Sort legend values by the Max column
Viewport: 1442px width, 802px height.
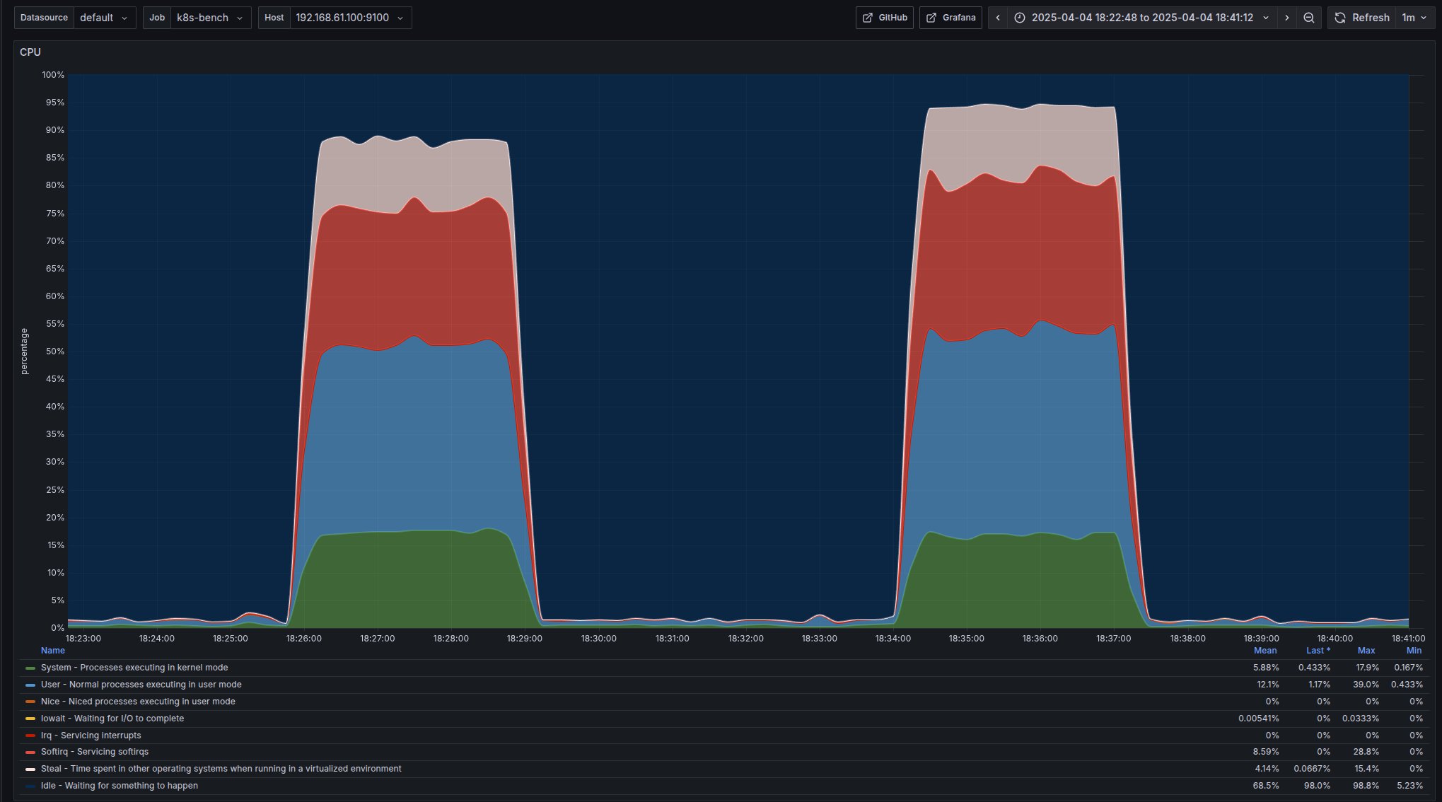(1366, 650)
